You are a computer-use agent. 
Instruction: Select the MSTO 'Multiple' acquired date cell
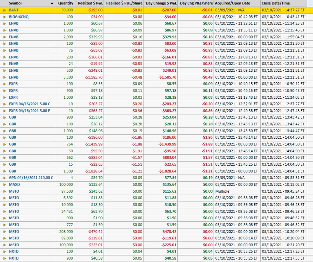[222, 191]
